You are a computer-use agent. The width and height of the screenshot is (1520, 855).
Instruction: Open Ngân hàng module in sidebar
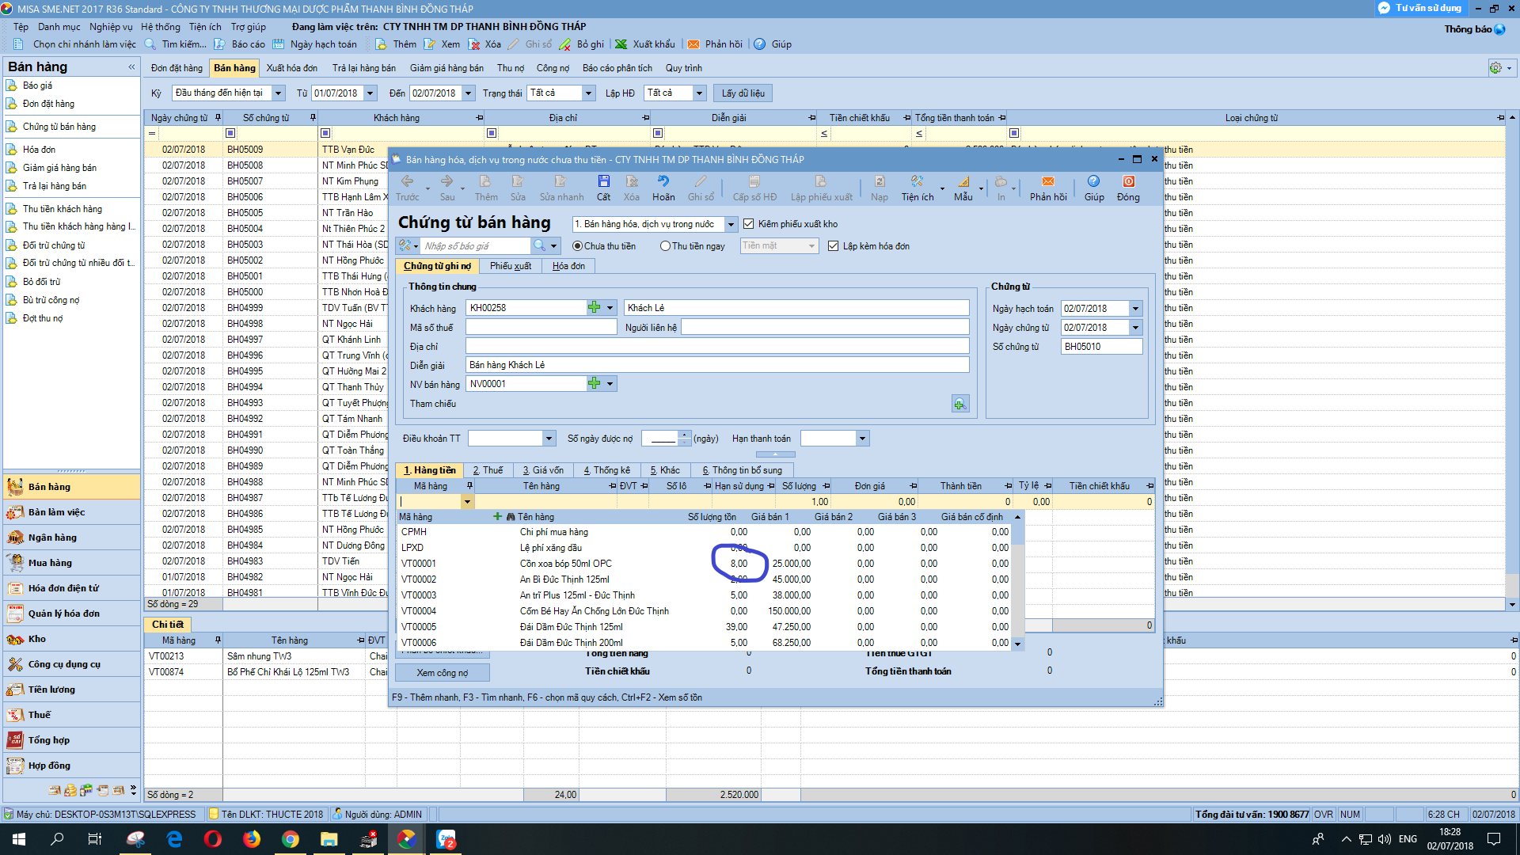[71, 538]
